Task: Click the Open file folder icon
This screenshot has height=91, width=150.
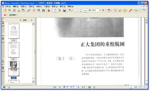Action: pos(5,10)
